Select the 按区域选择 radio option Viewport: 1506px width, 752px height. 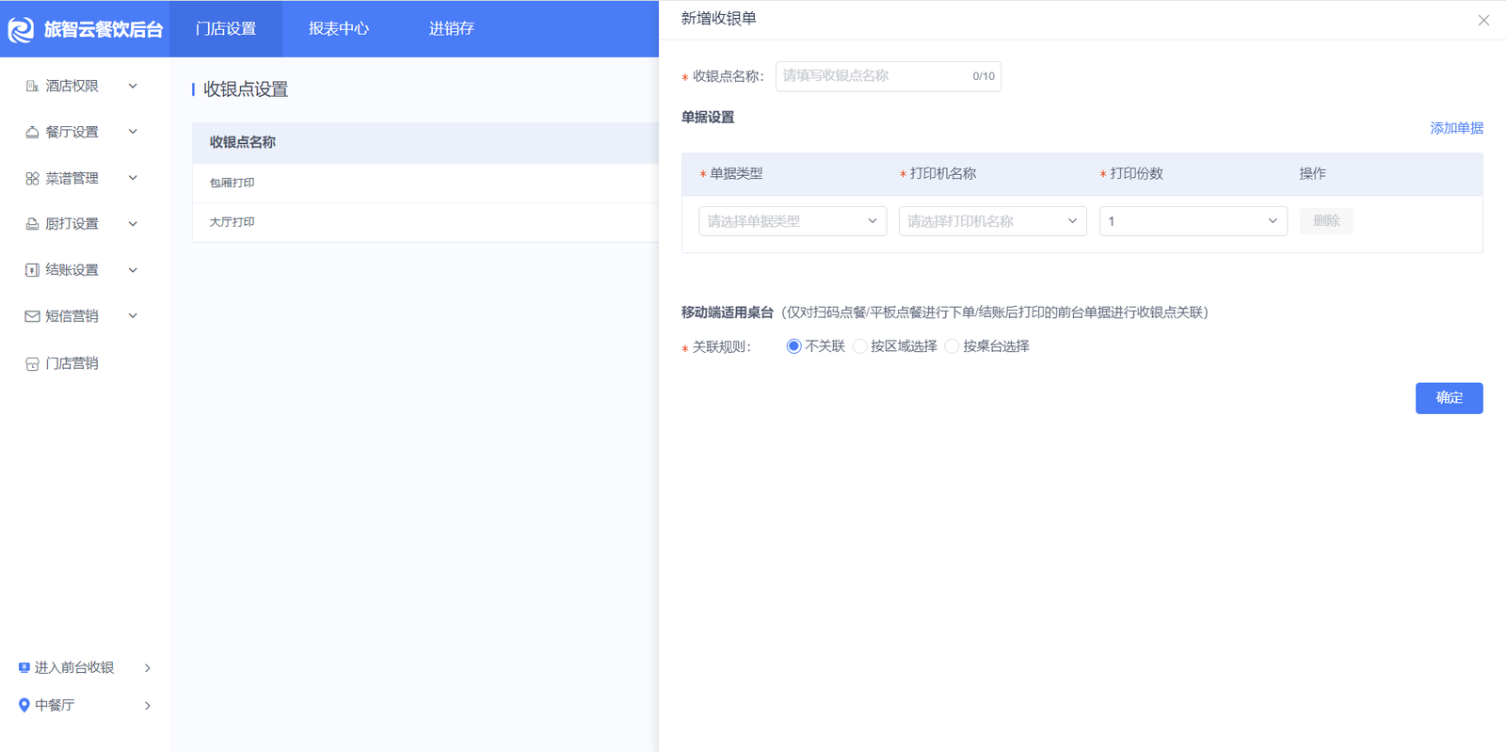(859, 346)
